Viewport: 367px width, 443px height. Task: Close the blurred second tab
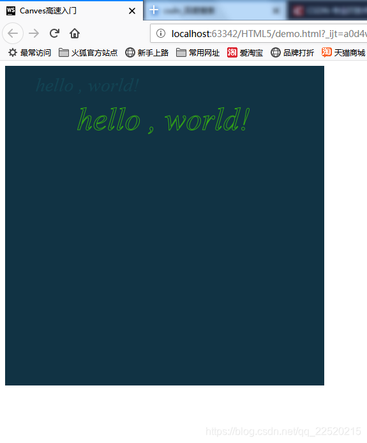click(276, 11)
